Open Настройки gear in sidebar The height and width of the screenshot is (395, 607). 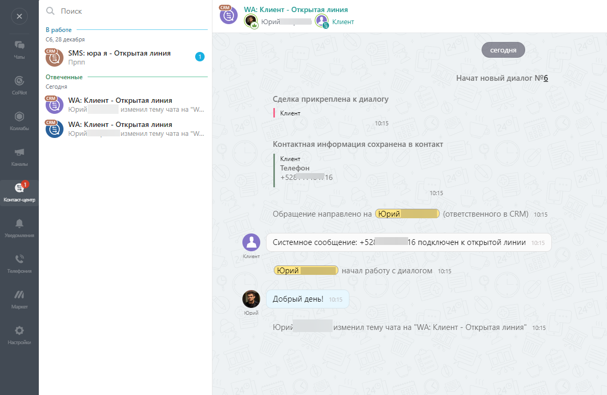coord(19,335)
